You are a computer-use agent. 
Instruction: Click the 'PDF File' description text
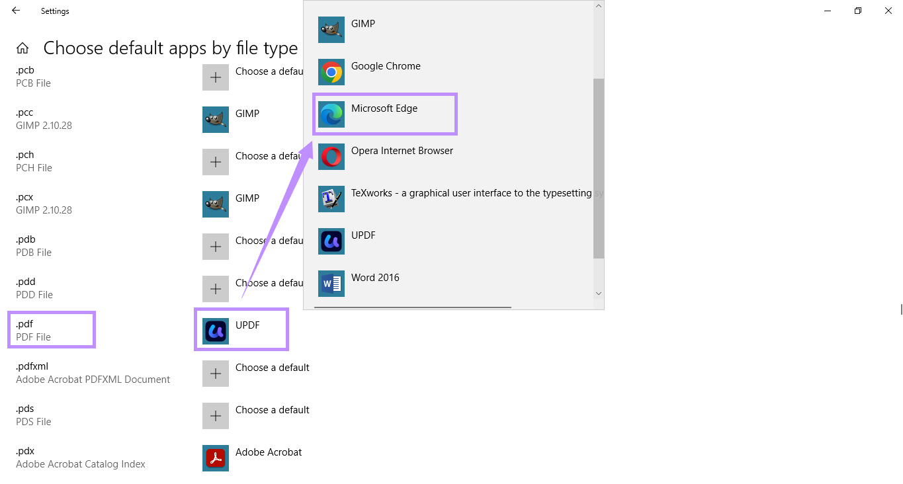[33, 337]
